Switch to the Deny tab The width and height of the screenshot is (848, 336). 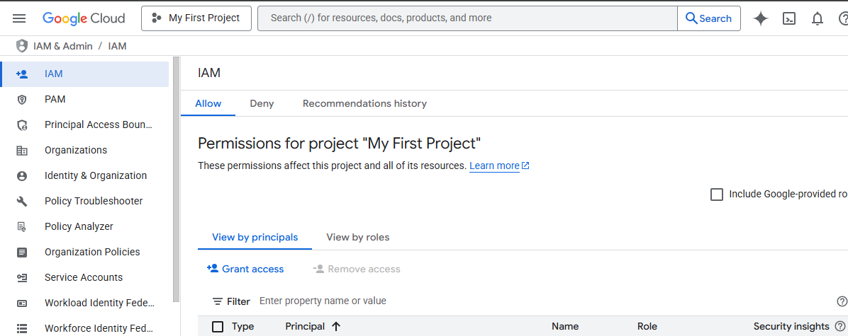(x=262, y=104)
